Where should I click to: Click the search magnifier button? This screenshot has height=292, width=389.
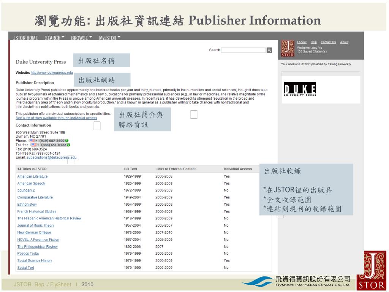[269, 50]
